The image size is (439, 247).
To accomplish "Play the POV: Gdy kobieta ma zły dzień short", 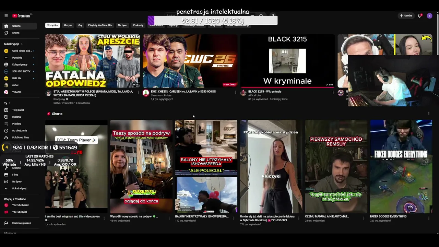I will click(x=271, y=166).
